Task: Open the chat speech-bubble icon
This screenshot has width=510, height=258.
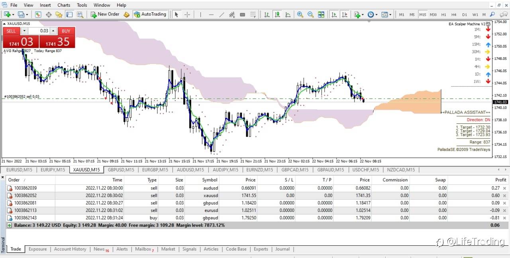Action: tap(504, 14)
